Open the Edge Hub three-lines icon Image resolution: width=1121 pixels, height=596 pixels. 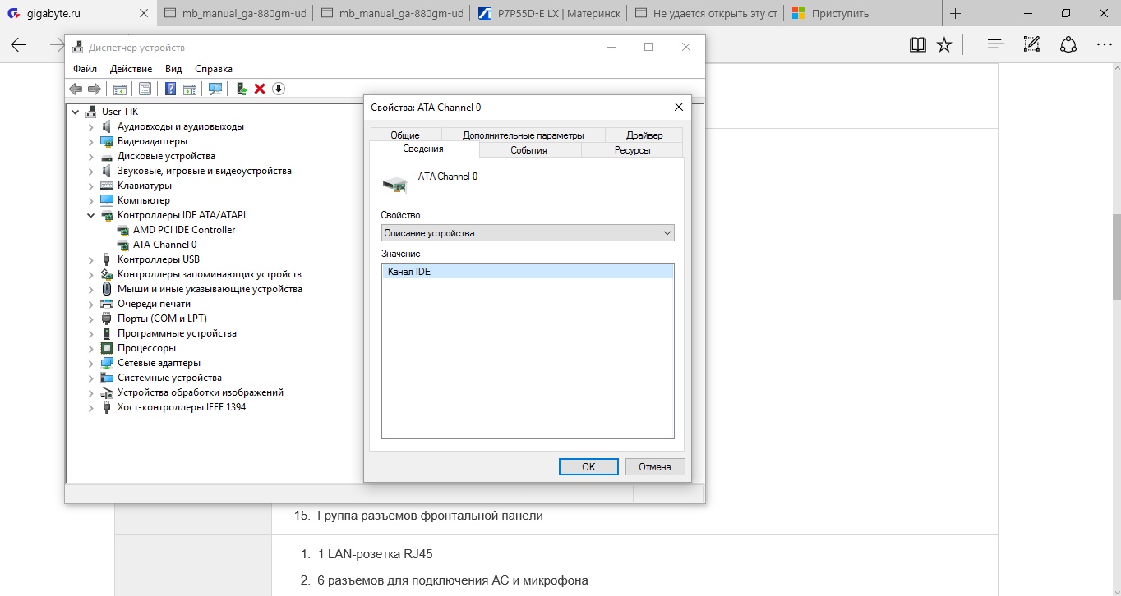coord(995,44)
